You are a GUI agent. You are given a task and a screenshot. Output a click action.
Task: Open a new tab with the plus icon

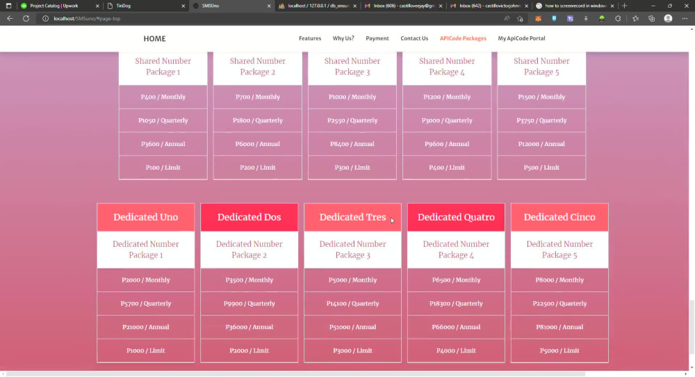[625, 6]
